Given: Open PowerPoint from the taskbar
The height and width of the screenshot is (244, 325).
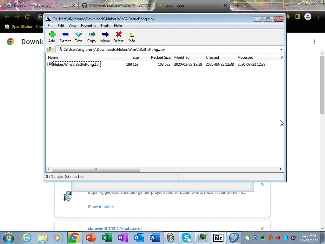Looking at the screenshot, I should pyautogui.click(x=90, y=238).
